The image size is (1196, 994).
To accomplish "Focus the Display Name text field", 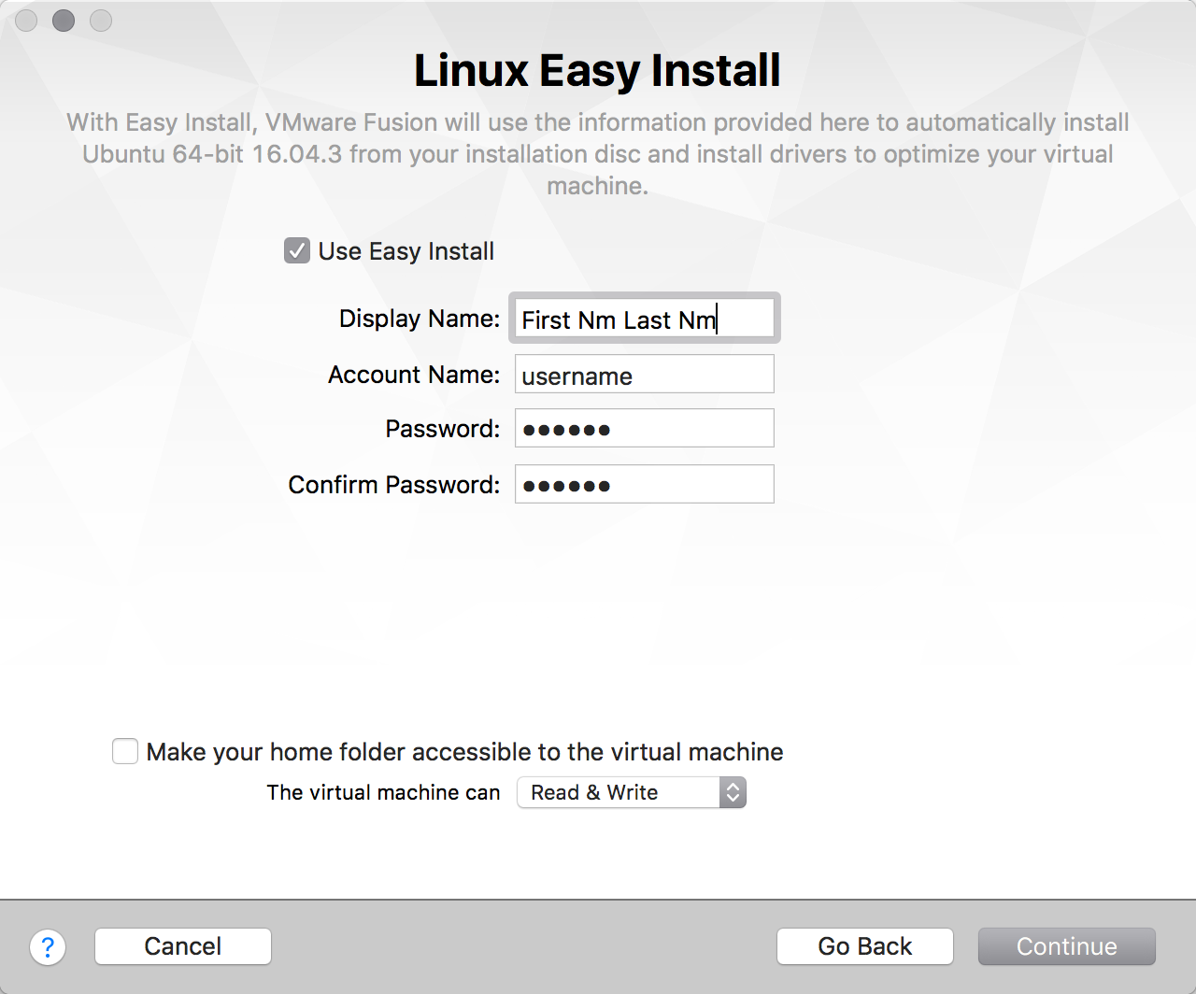I will (x=645, y=319).
